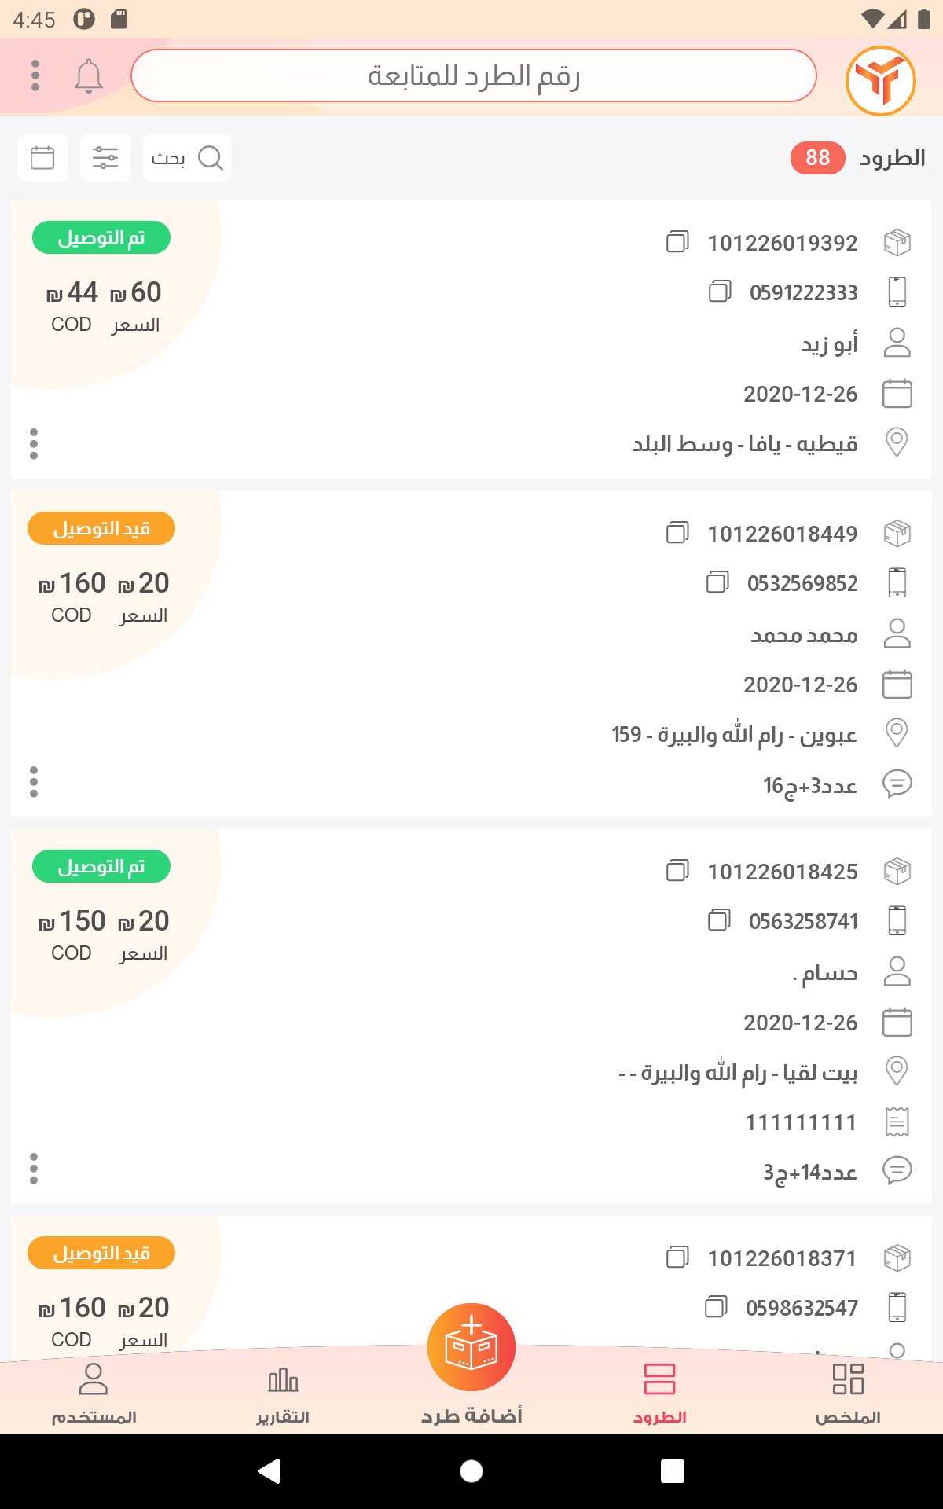This screenshot has width=943, height=1509.
Task: Open options menu for parcel 101226018425
Action: tap(34, 1169)
